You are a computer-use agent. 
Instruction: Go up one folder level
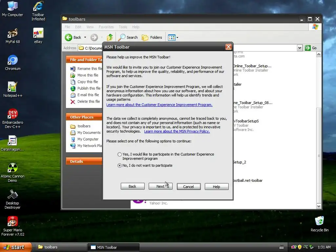(110, 37)
